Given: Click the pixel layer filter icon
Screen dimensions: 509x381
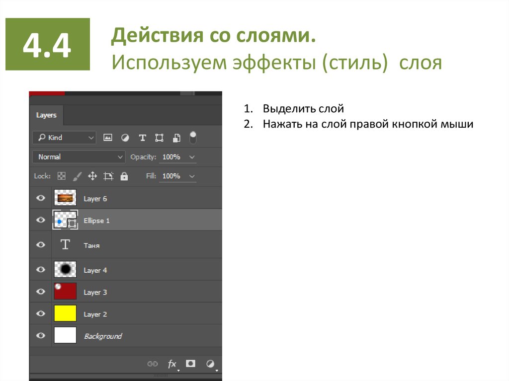Looking at the screenshot, I should tap(108, 138).
